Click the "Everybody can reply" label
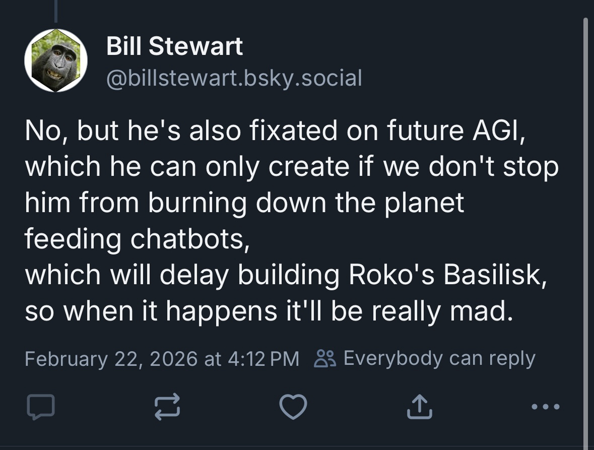 [439, 359]
